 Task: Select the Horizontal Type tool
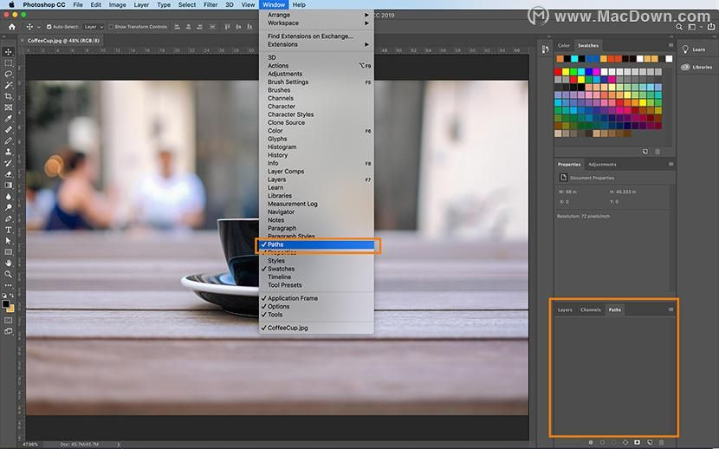point(9,230)
